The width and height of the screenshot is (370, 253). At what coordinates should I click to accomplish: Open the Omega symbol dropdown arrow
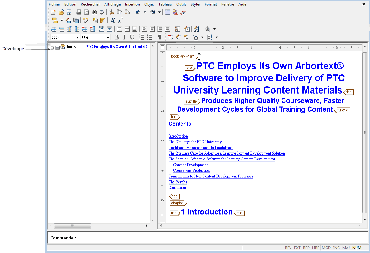(202, 38)
